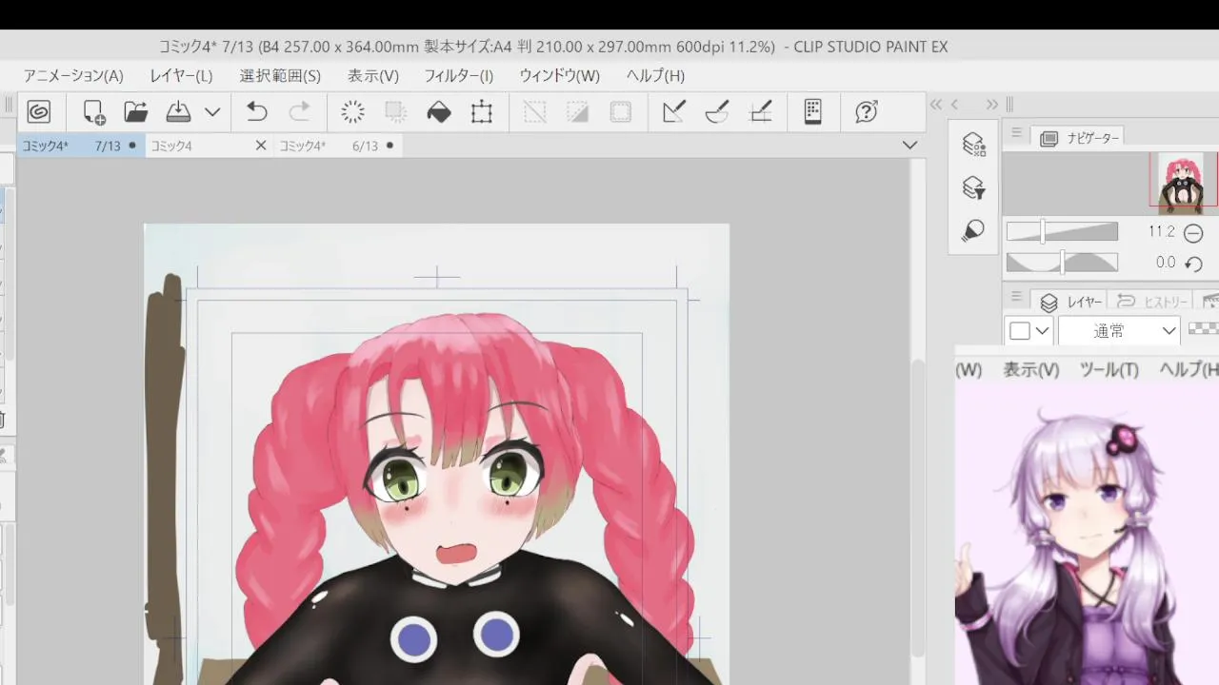This screenshot has width=1219, height=685.
Task: Open the Layer palette menu icon
Action: [x=1016, y=297]
